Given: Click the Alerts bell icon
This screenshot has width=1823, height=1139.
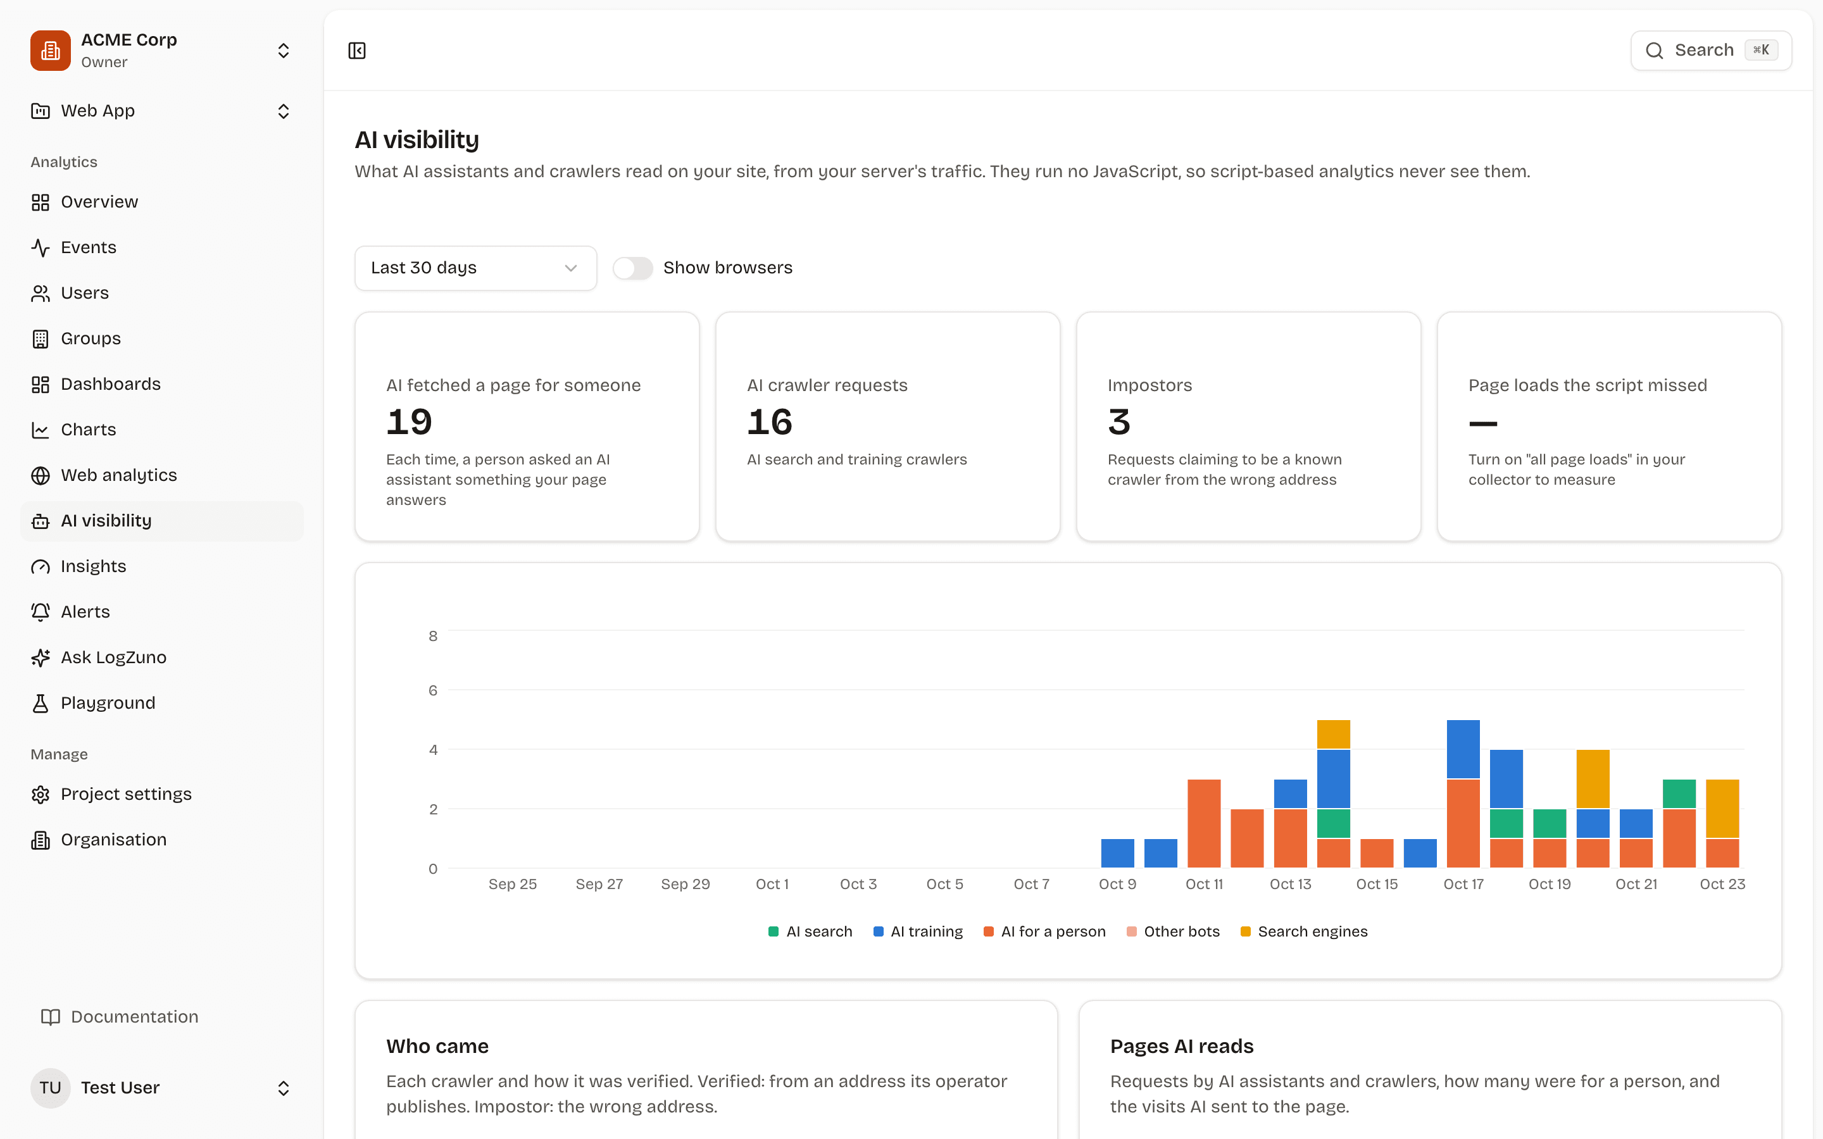Looking at the screenshot, I should pos(41,613).
